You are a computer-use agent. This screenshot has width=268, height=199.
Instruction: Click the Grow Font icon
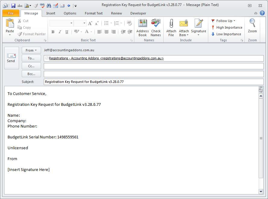pyautogui.click(x=90, y=23)
